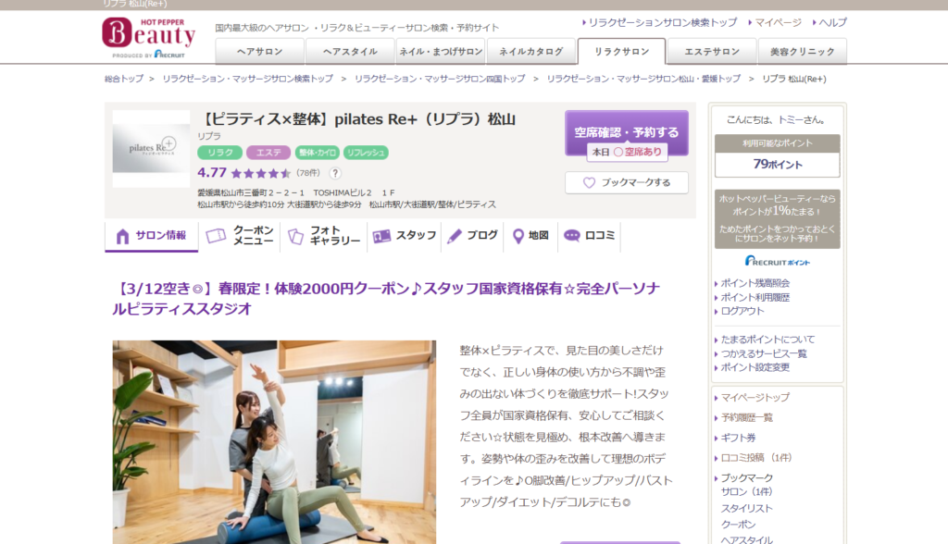Bookmark this salon with ブックマークする
Image resolution: width=948 pixels, height=544 pixels.
(x=627, y=183)
